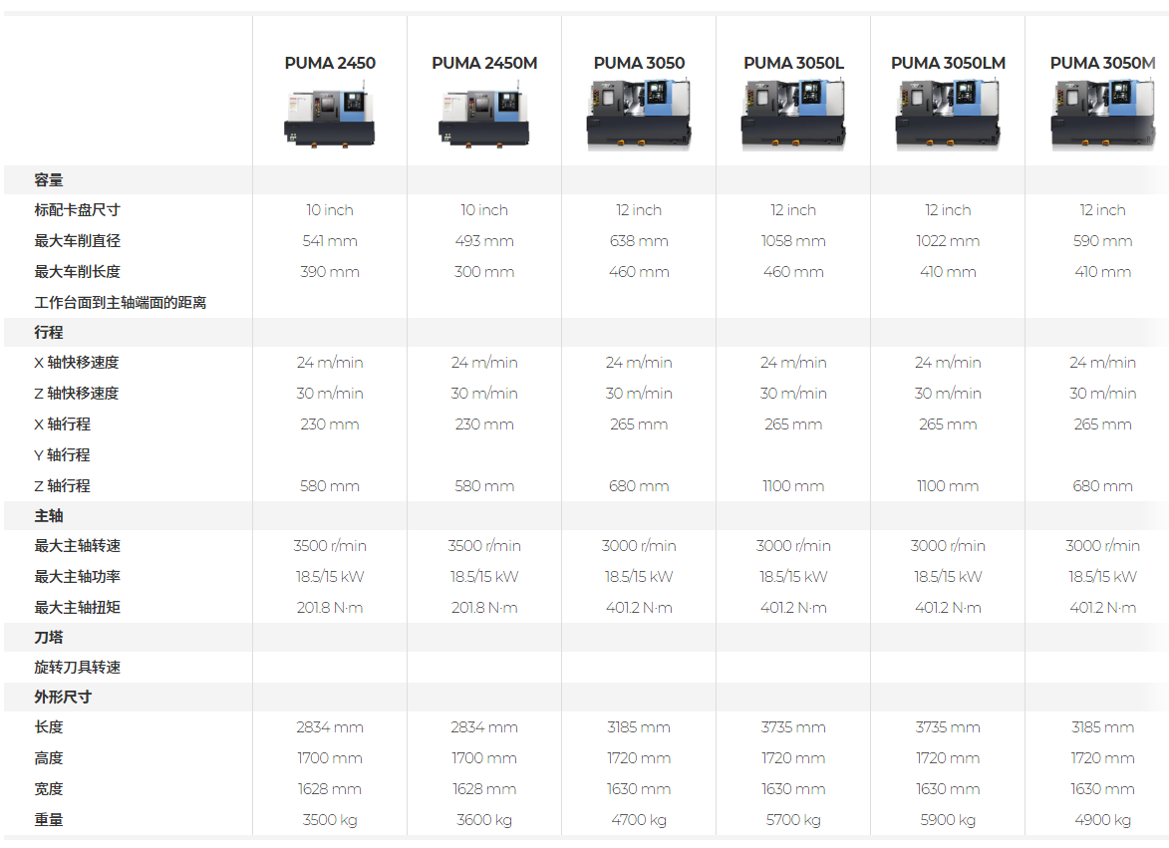Click the 长度 row label

tap(49, 727)
